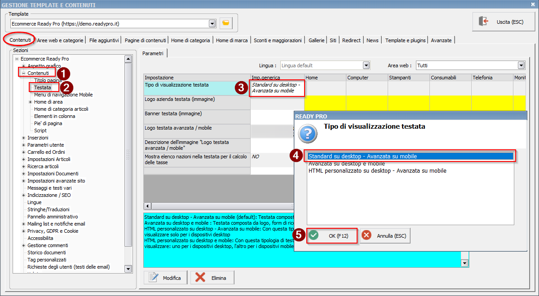Click the yellow database icon beside the template dropdown
The image size is (539, 296).
click(x=226, y=23)
